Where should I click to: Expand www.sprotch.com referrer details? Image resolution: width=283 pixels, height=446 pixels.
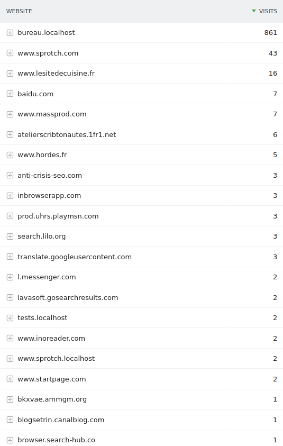(10, 53)
